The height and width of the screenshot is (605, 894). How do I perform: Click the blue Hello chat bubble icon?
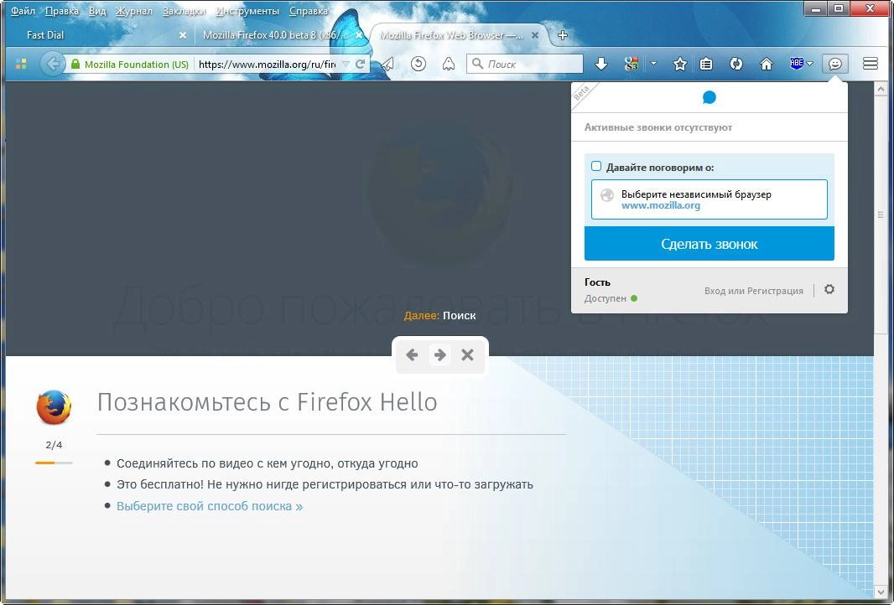coord(709,97)
